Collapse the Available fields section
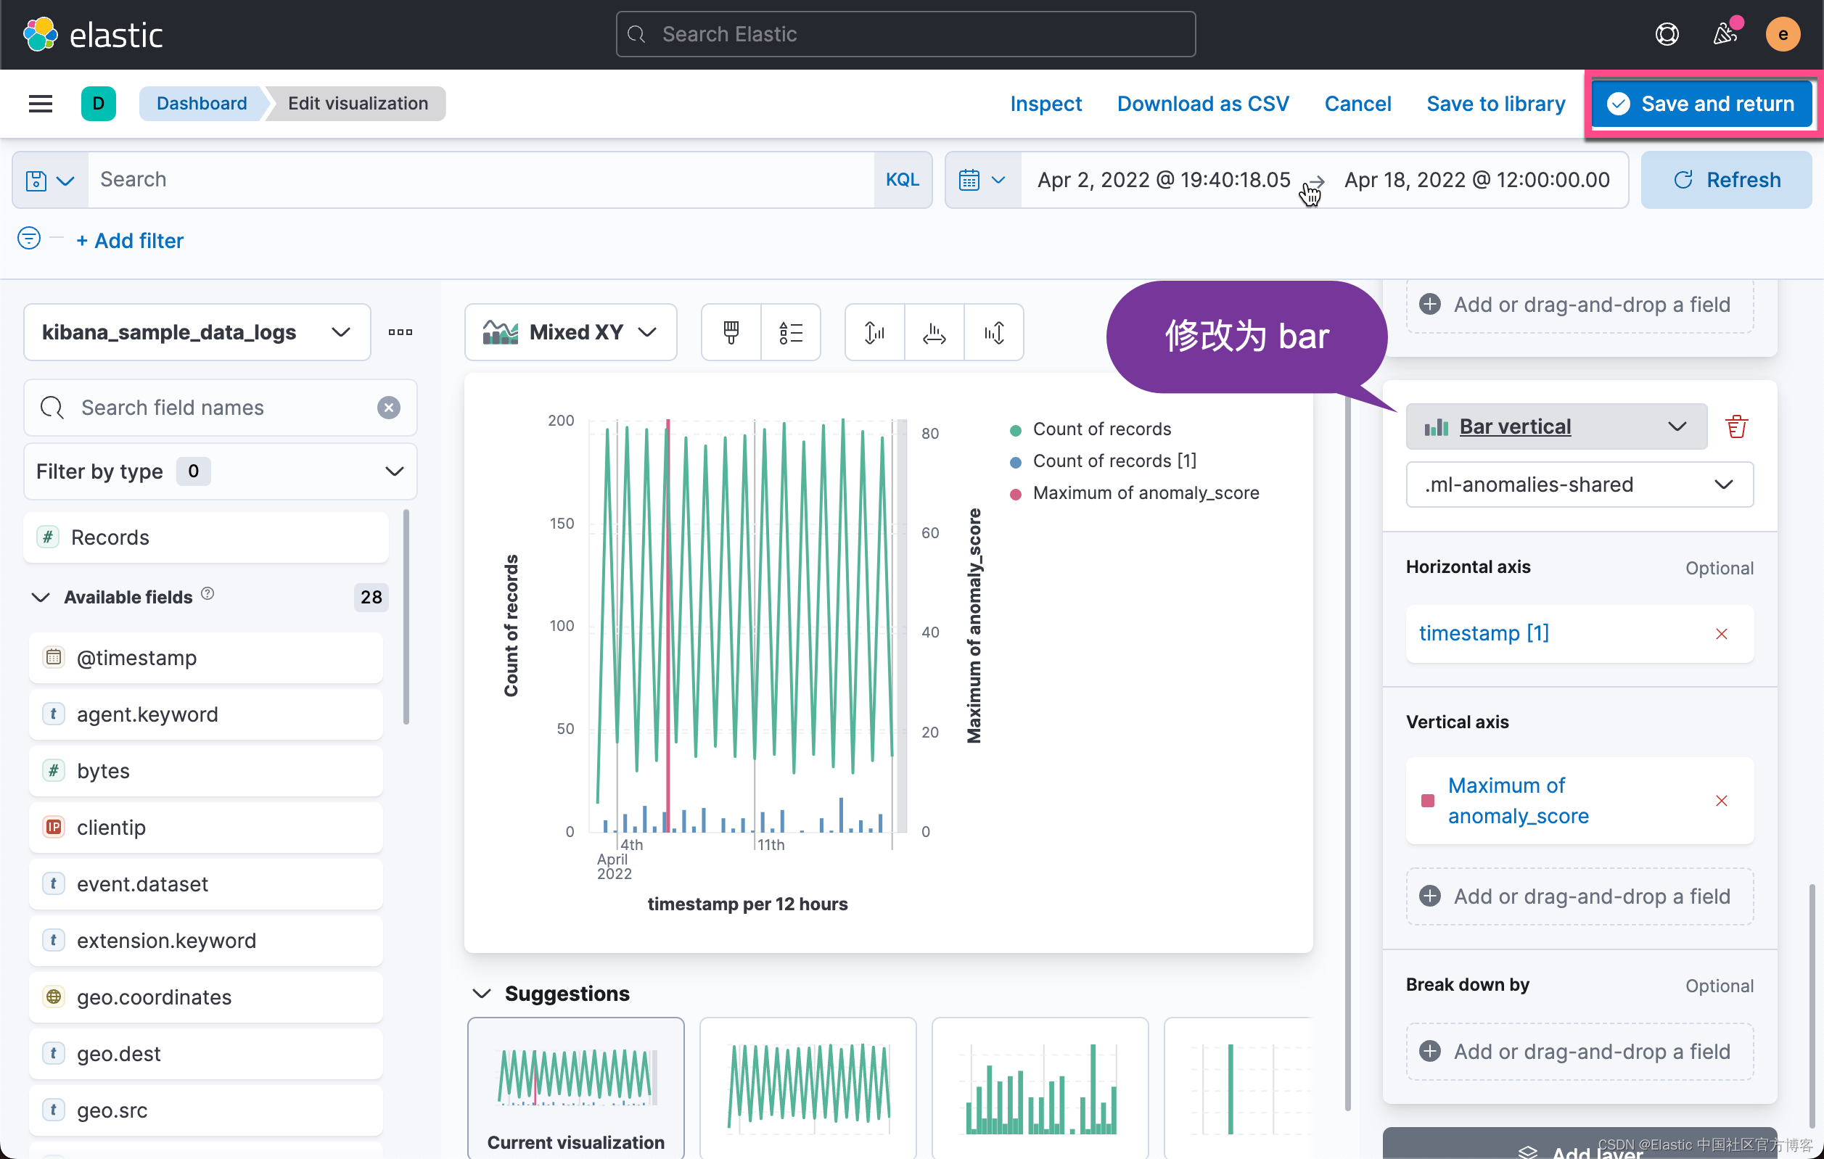Image resolution: width=1824 pixels, height=1159 pixels. (40, 598)
